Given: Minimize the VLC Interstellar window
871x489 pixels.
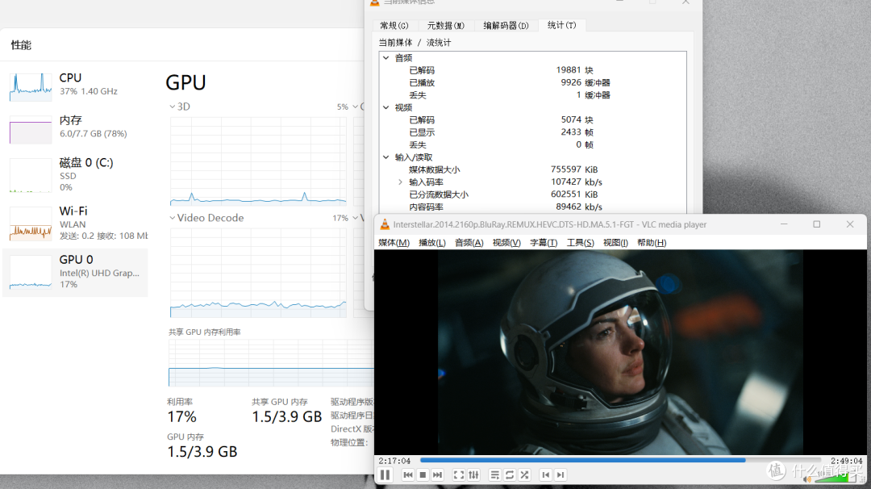Looking at the screenshot, I should click(x=784, y=224).
